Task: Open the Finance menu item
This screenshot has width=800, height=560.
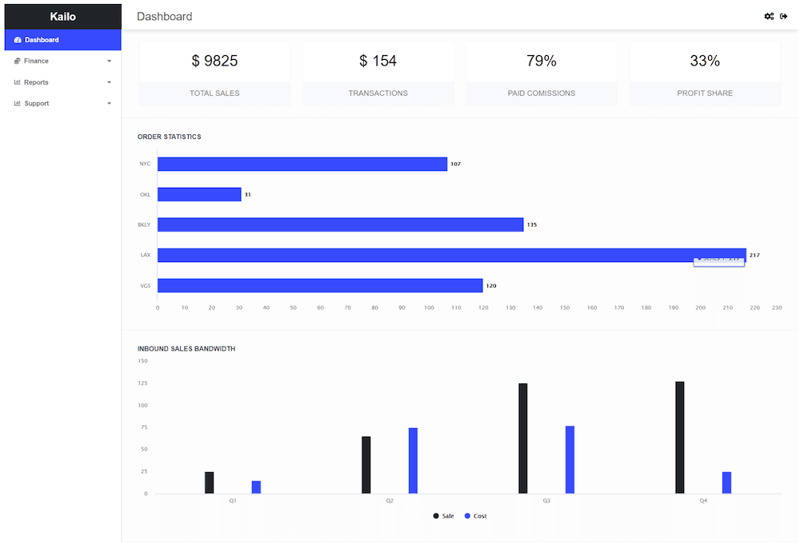Action: [x=62, y=62]
